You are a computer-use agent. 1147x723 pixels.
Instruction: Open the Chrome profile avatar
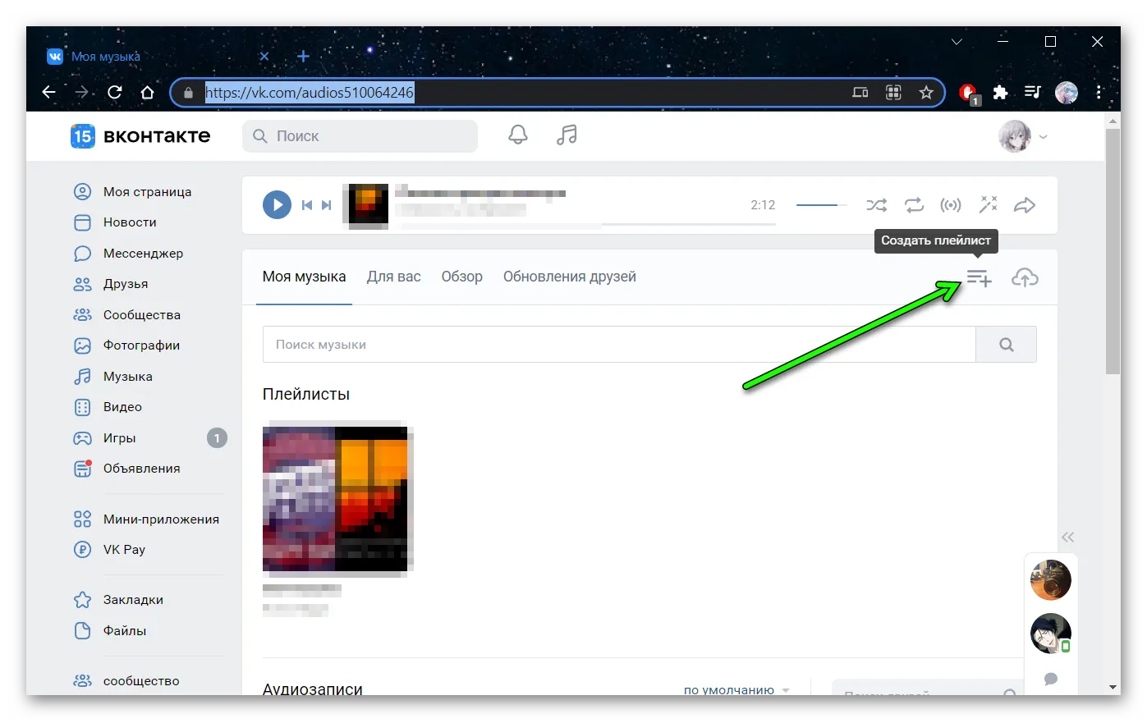(x=1067, y=93)
